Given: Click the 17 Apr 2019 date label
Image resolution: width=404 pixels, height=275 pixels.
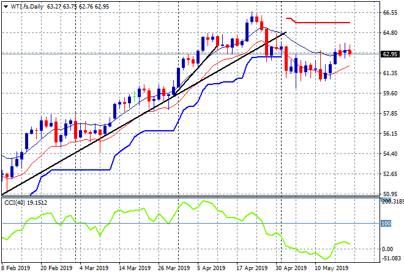Looking at the screenshot, I should pyautogui.click(x=252, y=268).
